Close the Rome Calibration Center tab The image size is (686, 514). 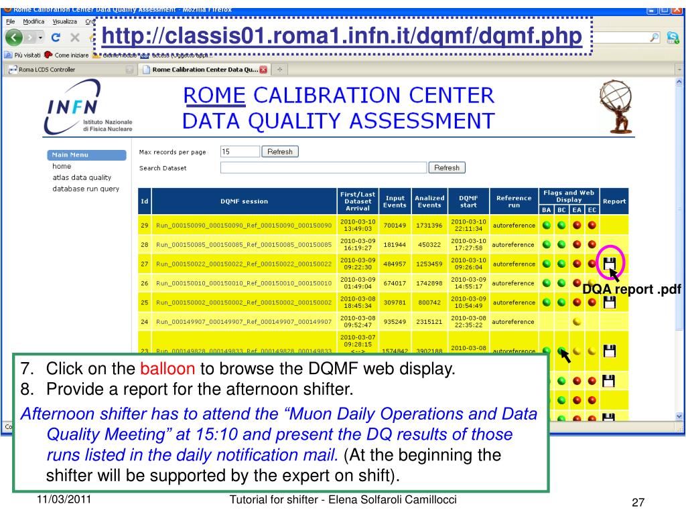(x=263, y=70)
